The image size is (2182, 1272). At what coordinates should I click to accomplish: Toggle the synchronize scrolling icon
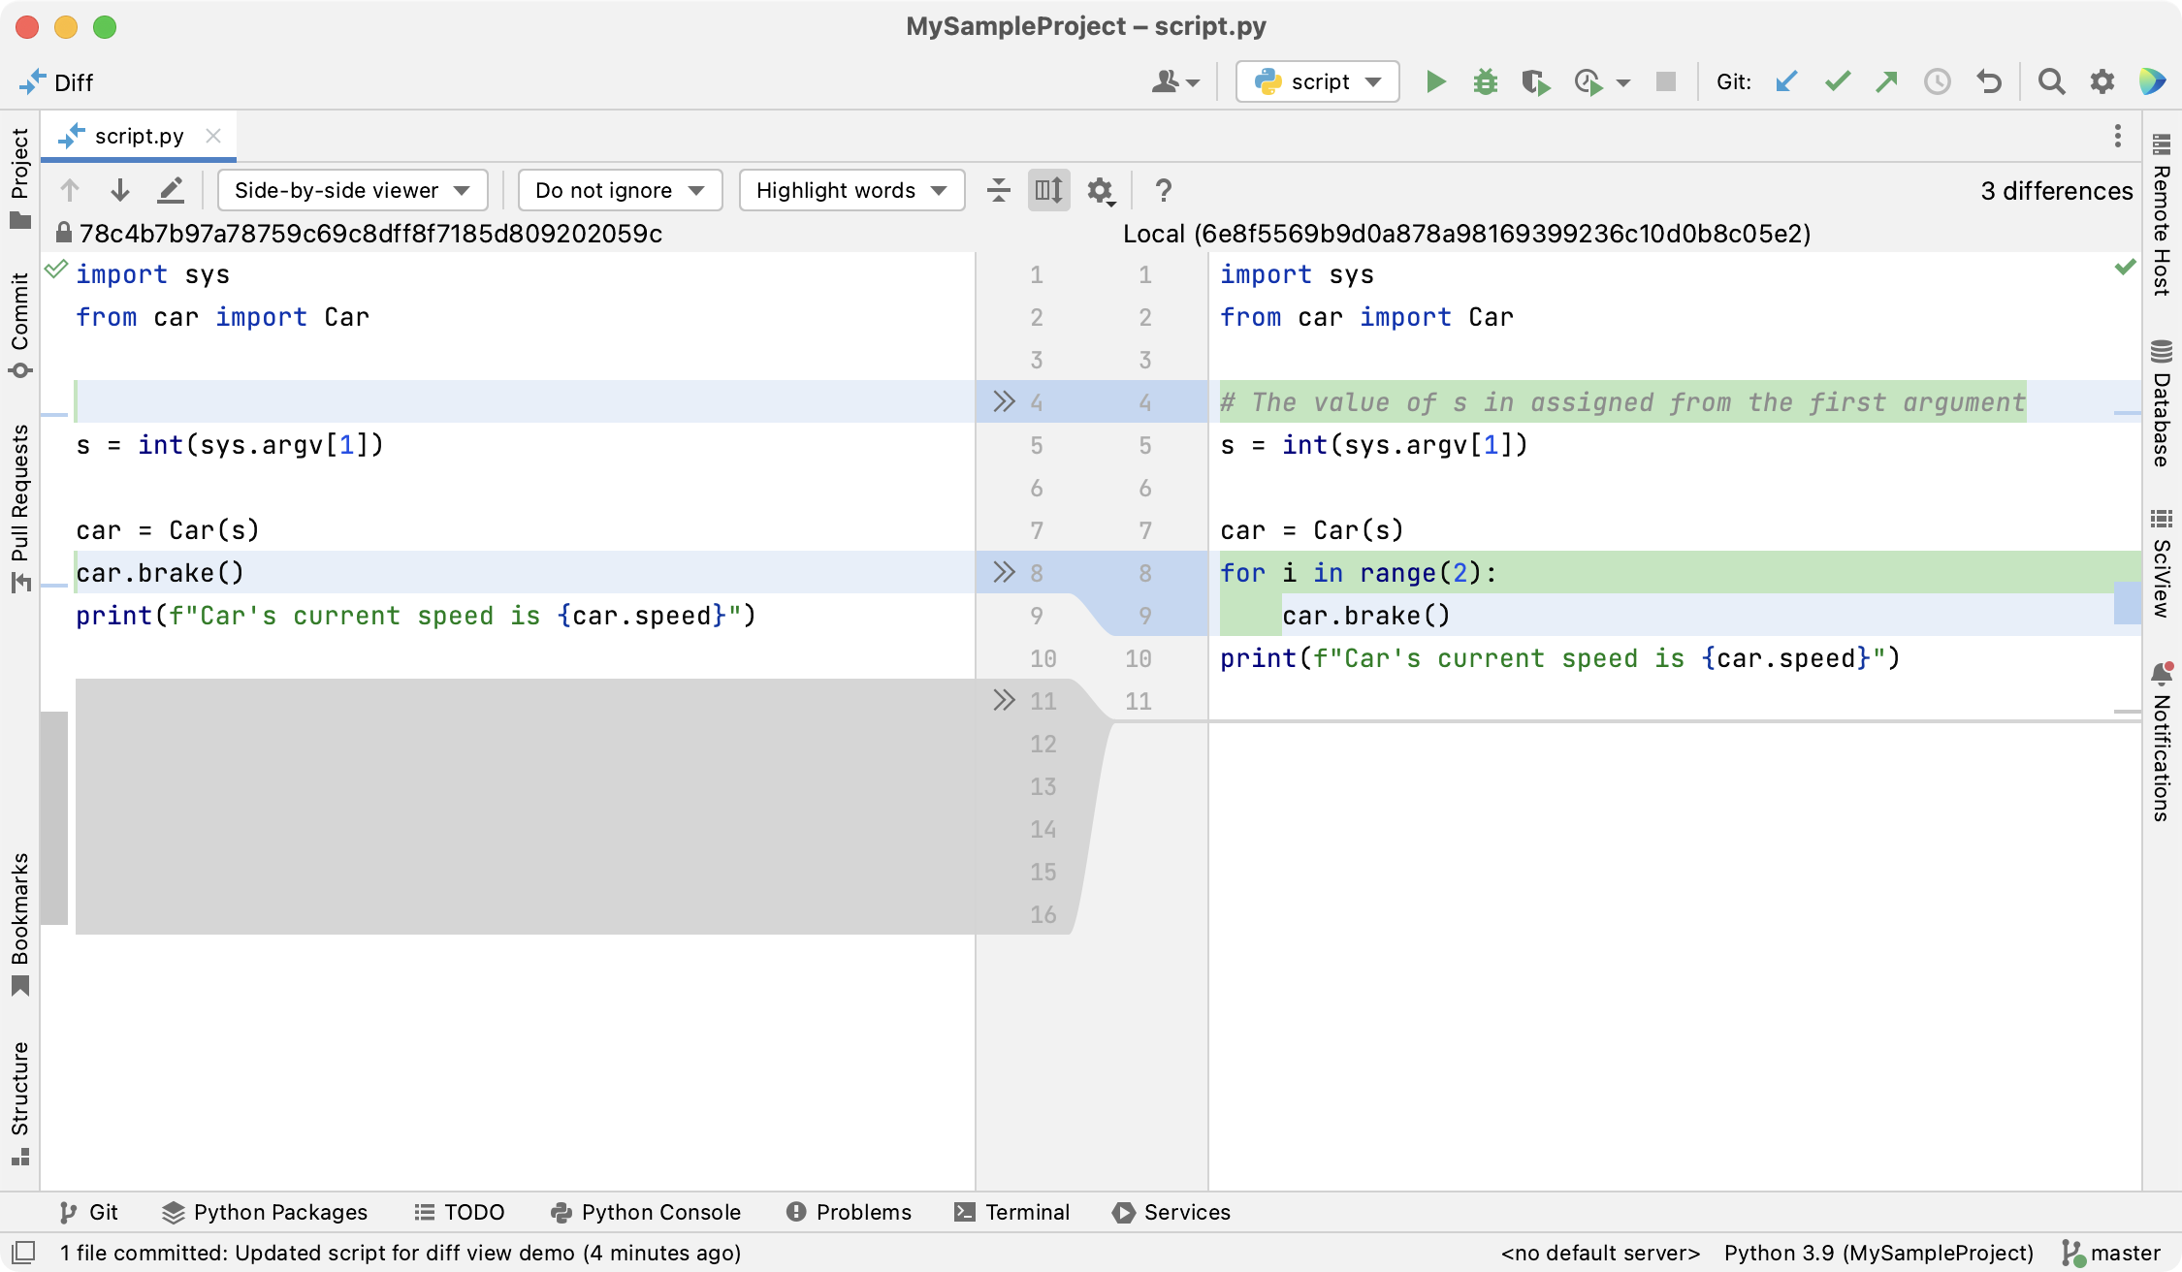(x=1049, y=191)
